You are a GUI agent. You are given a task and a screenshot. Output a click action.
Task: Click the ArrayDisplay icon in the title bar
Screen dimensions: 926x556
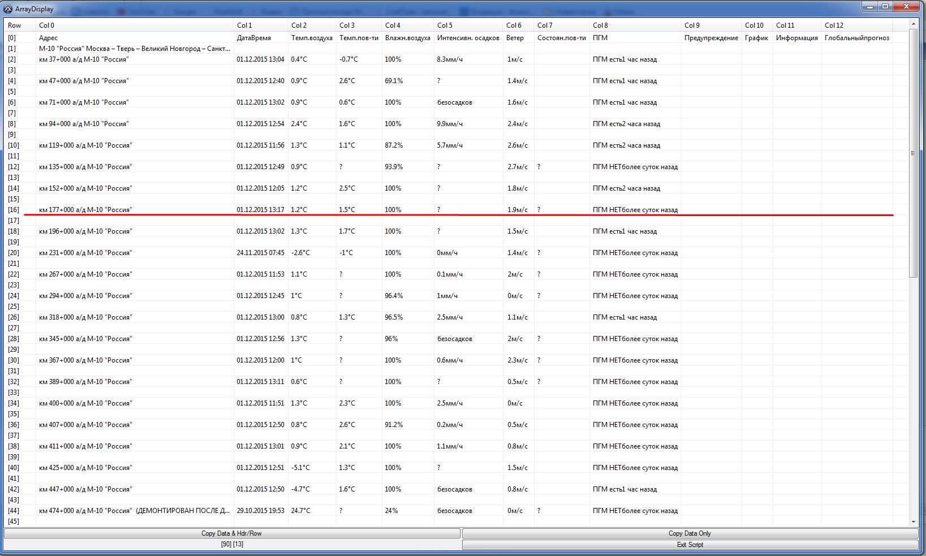point(8,9)
